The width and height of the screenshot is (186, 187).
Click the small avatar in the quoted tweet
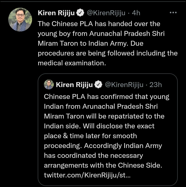click(49, 84)
